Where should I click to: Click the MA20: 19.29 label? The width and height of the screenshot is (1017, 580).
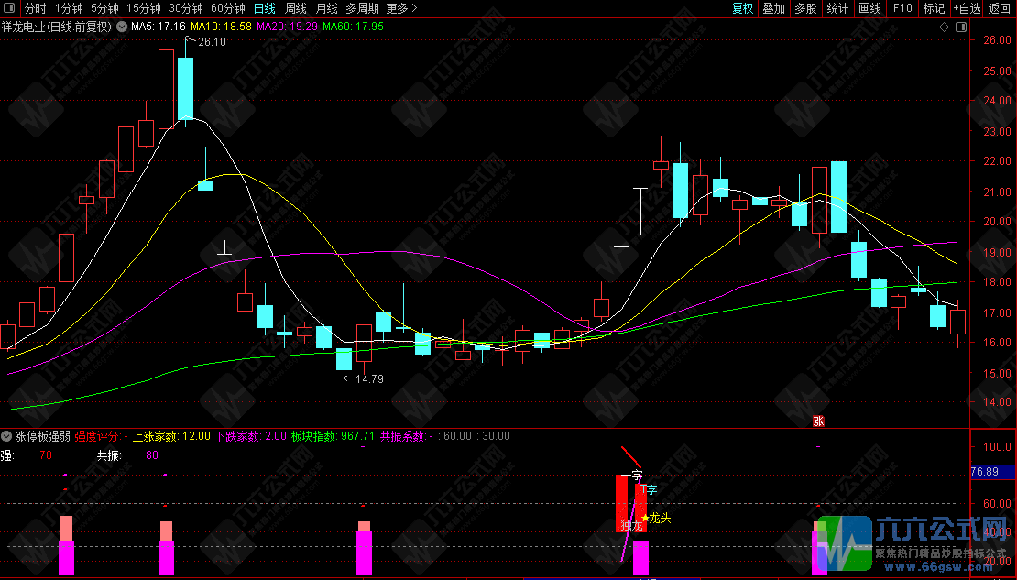pos(288,27)
